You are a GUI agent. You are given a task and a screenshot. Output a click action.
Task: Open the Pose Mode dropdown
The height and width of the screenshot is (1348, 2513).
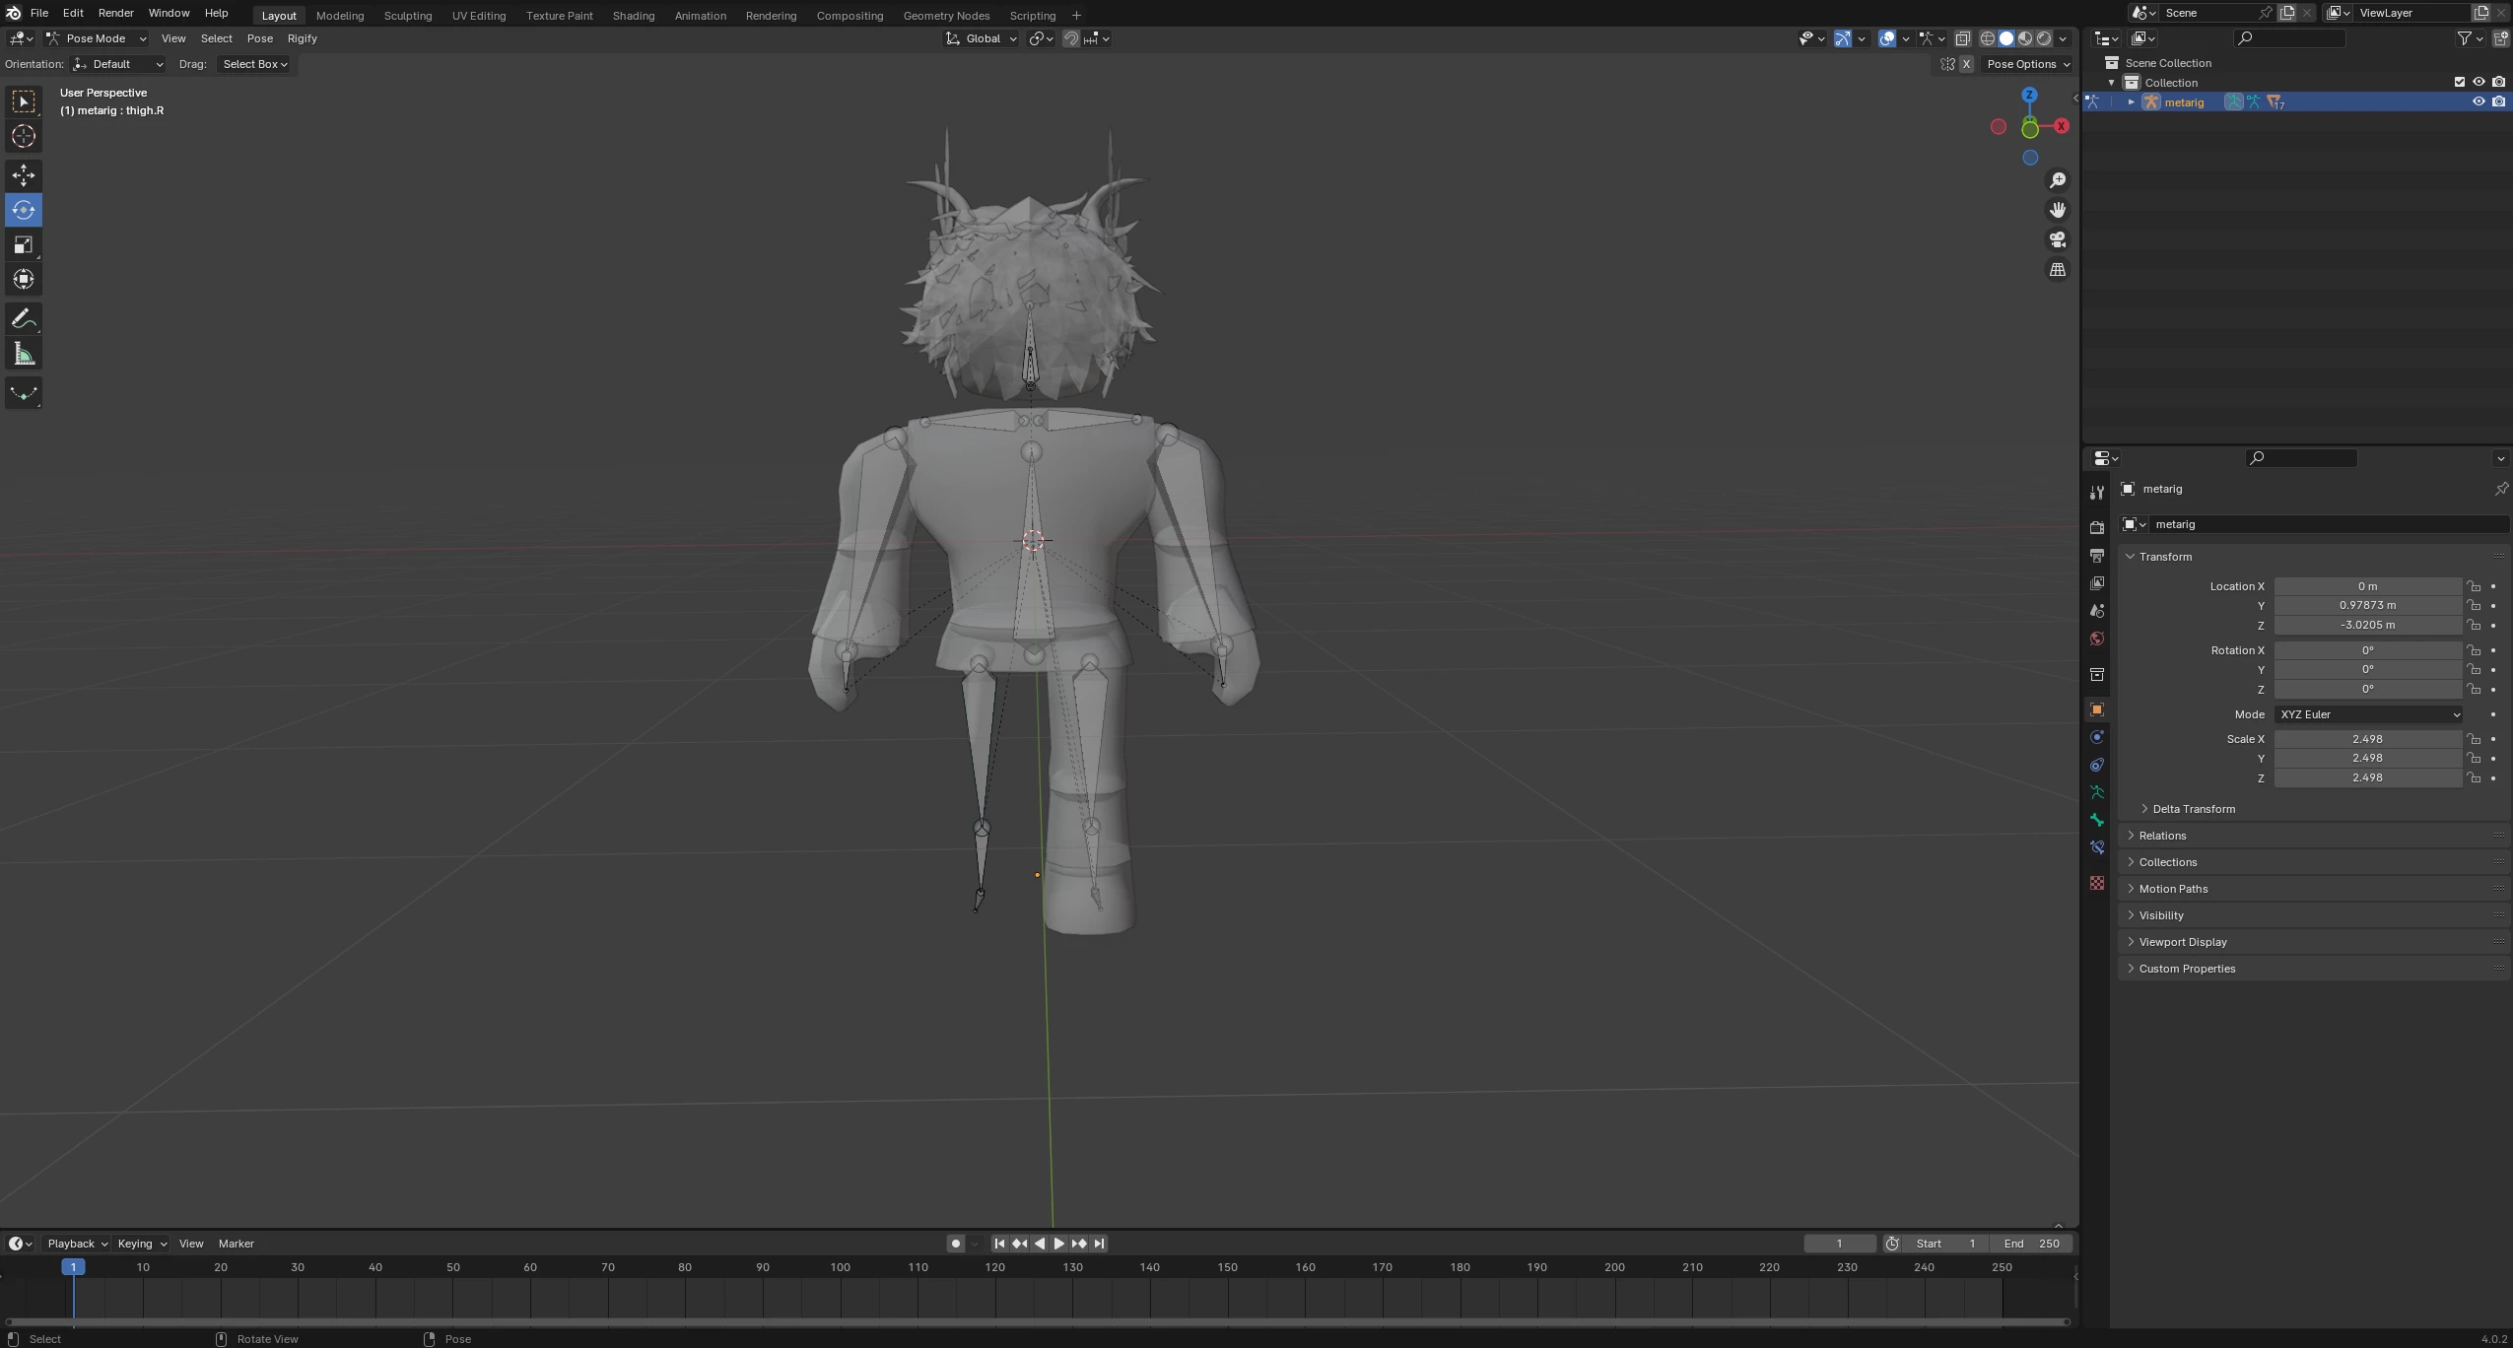[97, 38]
